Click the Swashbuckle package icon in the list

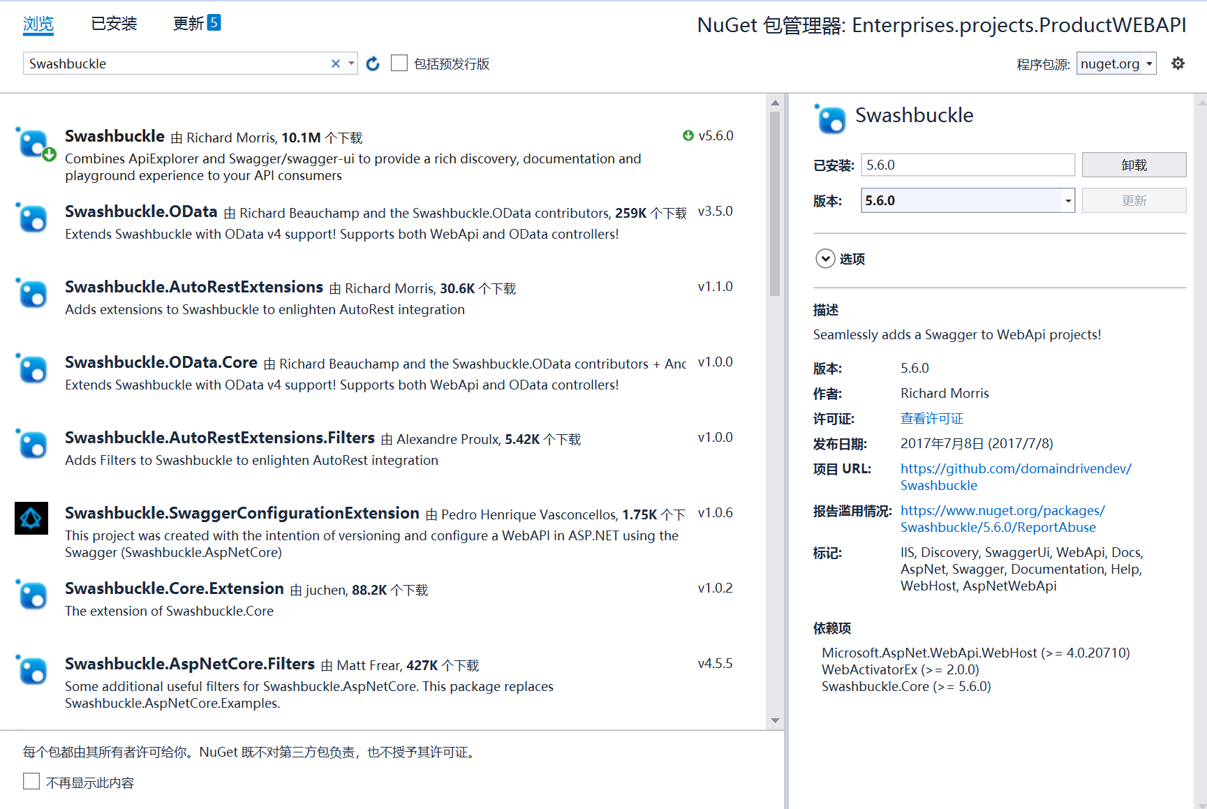[x=34, y=144]
